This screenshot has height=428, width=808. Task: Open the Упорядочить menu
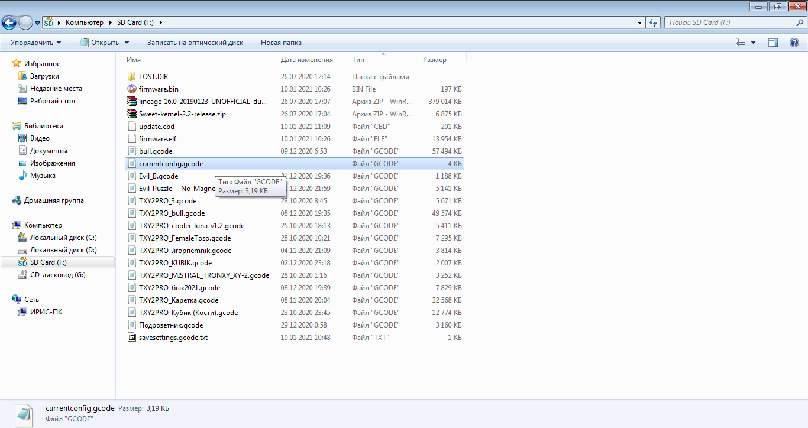tap(35, 43)
